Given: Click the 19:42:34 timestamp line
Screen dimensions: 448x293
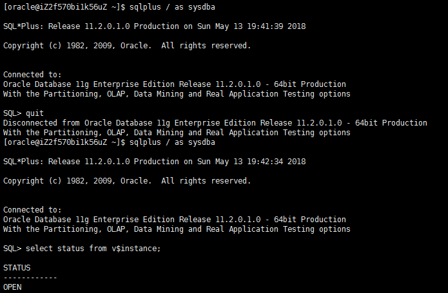Looking at the screenshot, I should [x=154, y=162].
